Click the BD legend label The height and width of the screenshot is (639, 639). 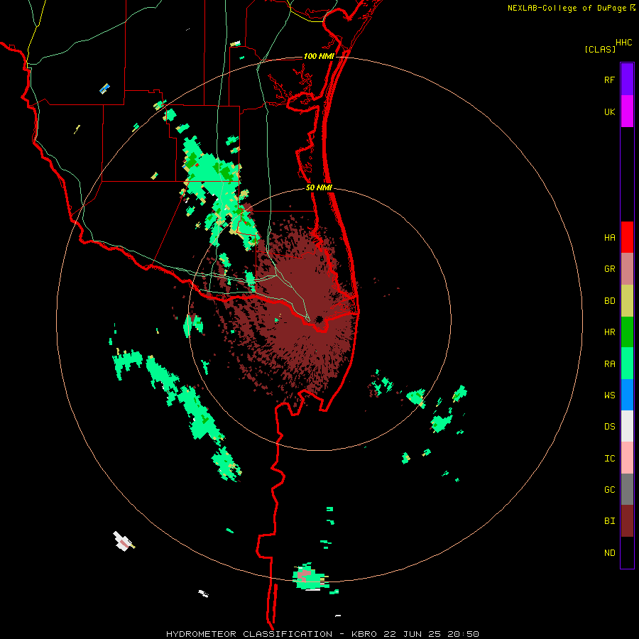pos(609,301)
